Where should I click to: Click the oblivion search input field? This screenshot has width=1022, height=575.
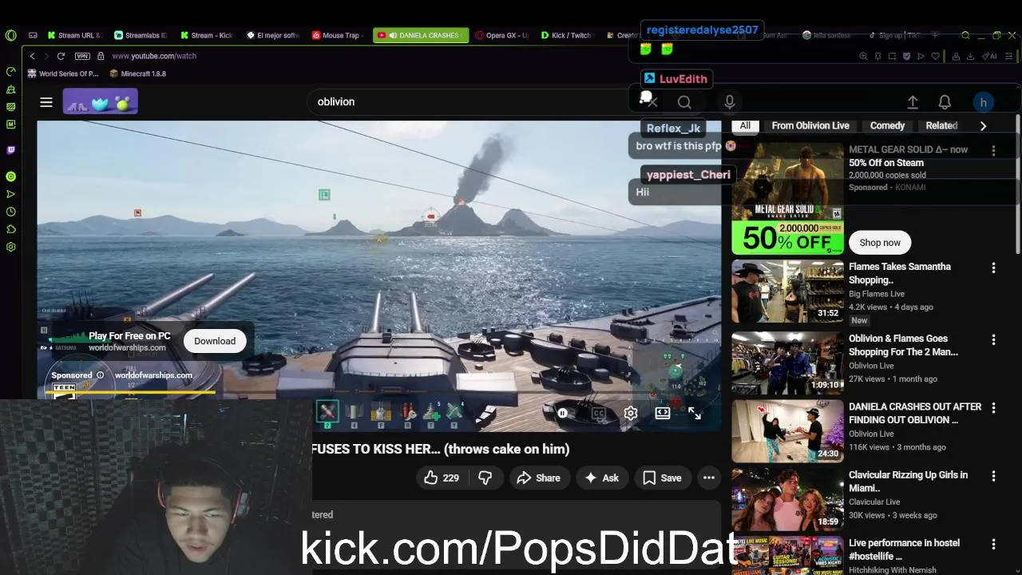[471, 102]
